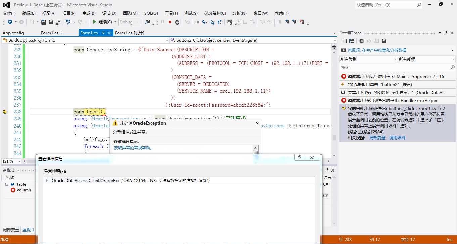
Task: Open the 所有线程 thread filter dropdown
Action: click(426, 59)
